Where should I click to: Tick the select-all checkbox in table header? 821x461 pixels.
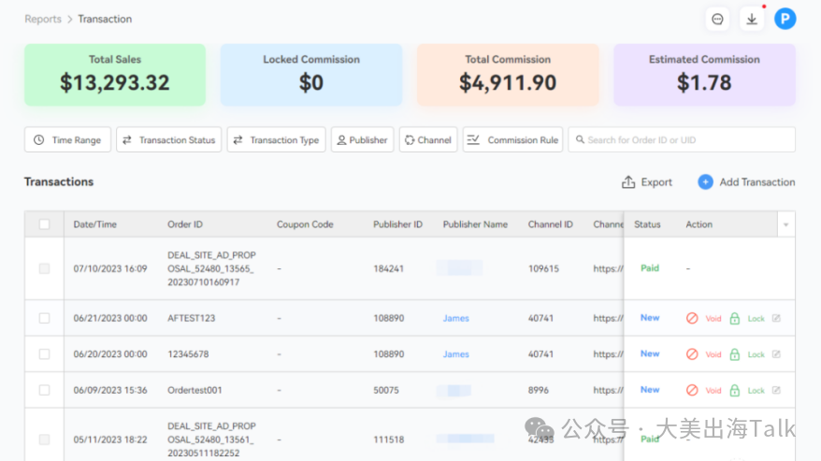coord(45,224)
